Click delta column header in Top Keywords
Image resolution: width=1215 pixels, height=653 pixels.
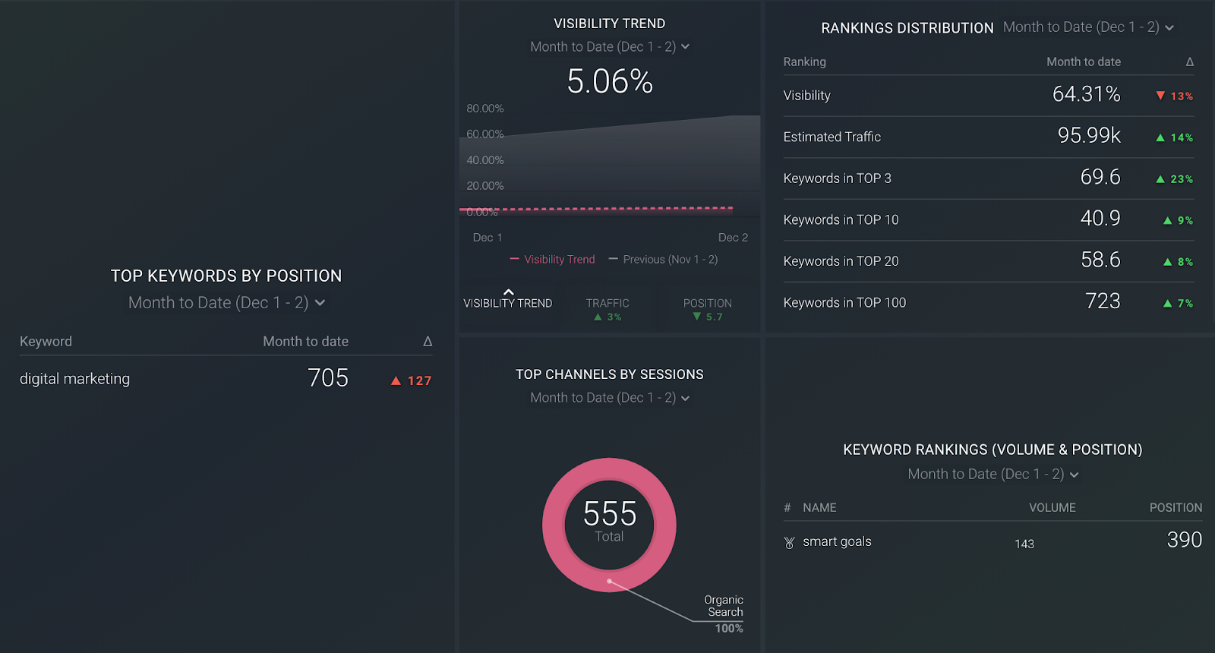pos(428,342)
